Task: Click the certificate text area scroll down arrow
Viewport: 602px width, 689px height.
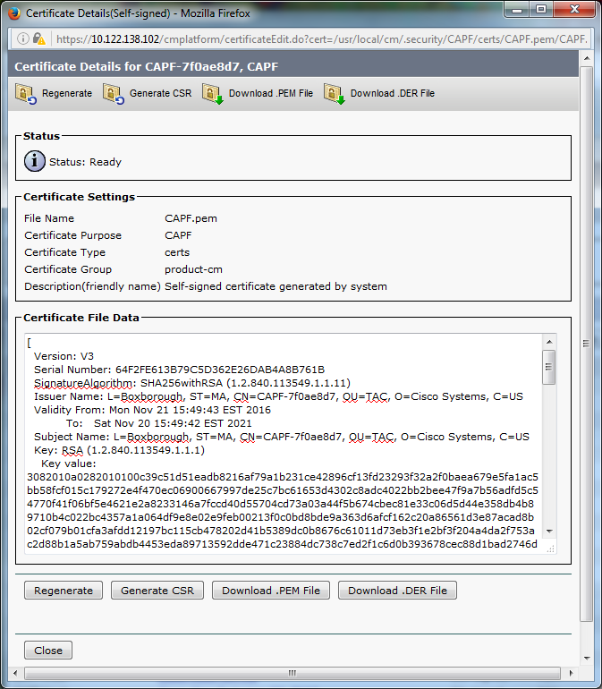Action: click(x=549, y=532)
